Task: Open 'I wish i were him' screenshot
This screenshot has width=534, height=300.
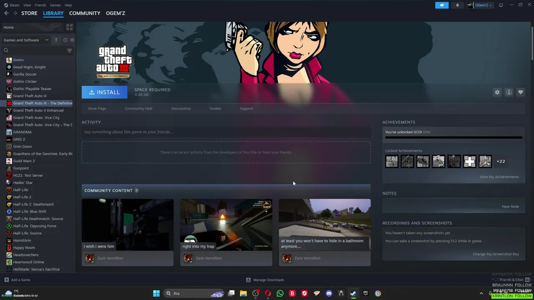Action: [128, 225]
